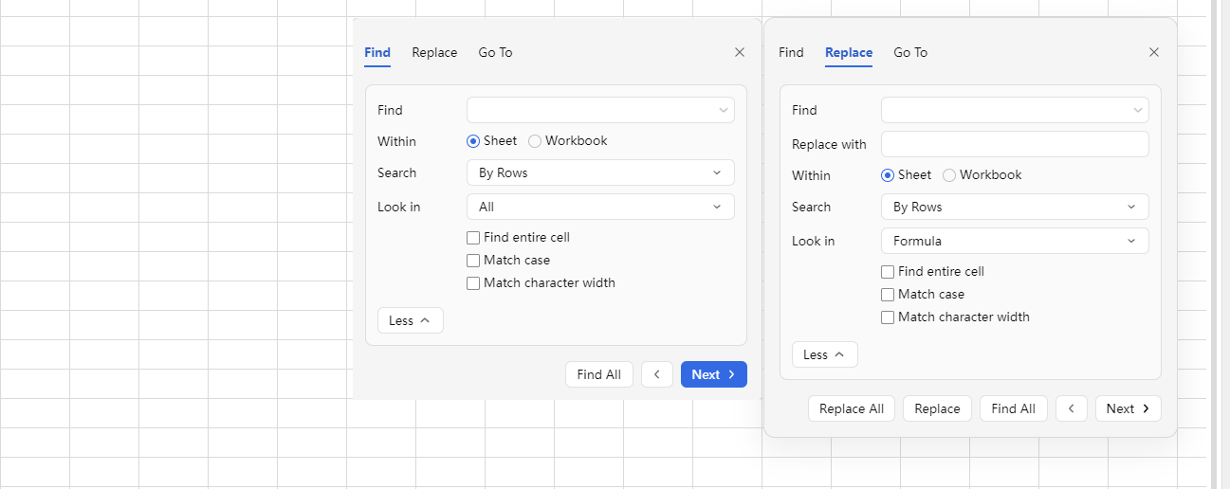Image resolution: width=1230 pixels, height=489 pixels.
Task: Close the Find dialog with X icon
Action: point(740,52)
